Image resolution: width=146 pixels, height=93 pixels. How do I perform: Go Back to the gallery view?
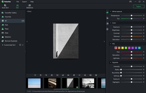(29, 11)
